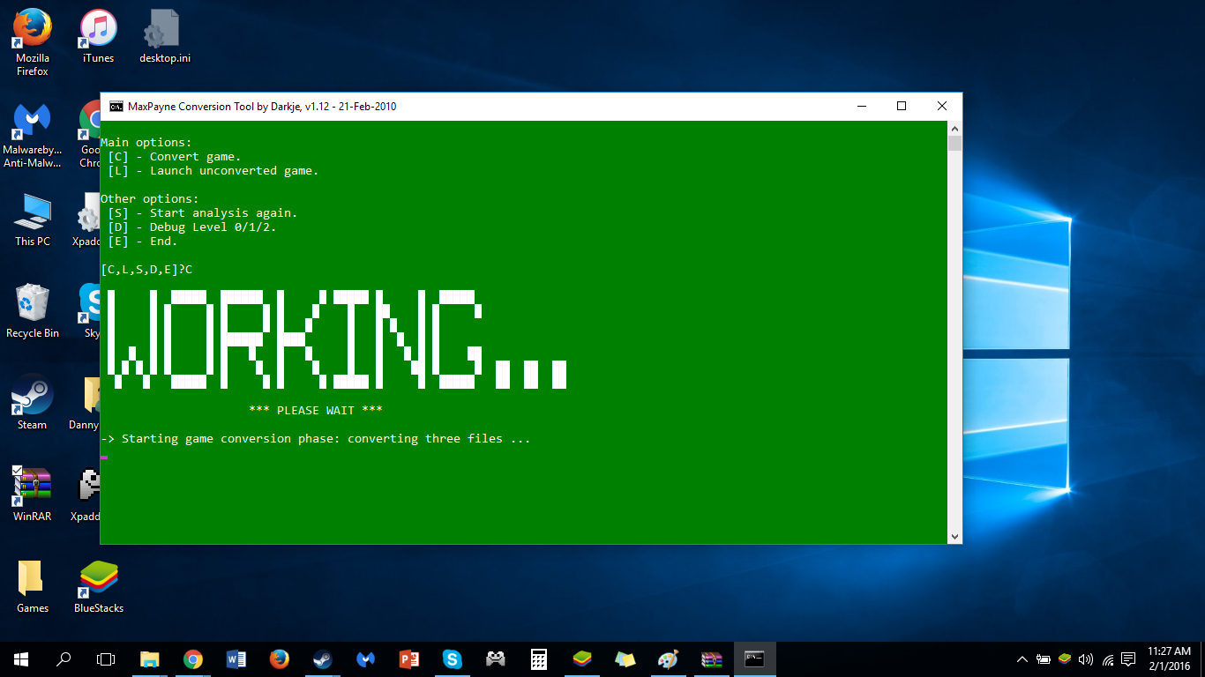The image size is (1205, 677).
Task: Open taskbar Search magnifier
Action: click(x=64, y=659)
